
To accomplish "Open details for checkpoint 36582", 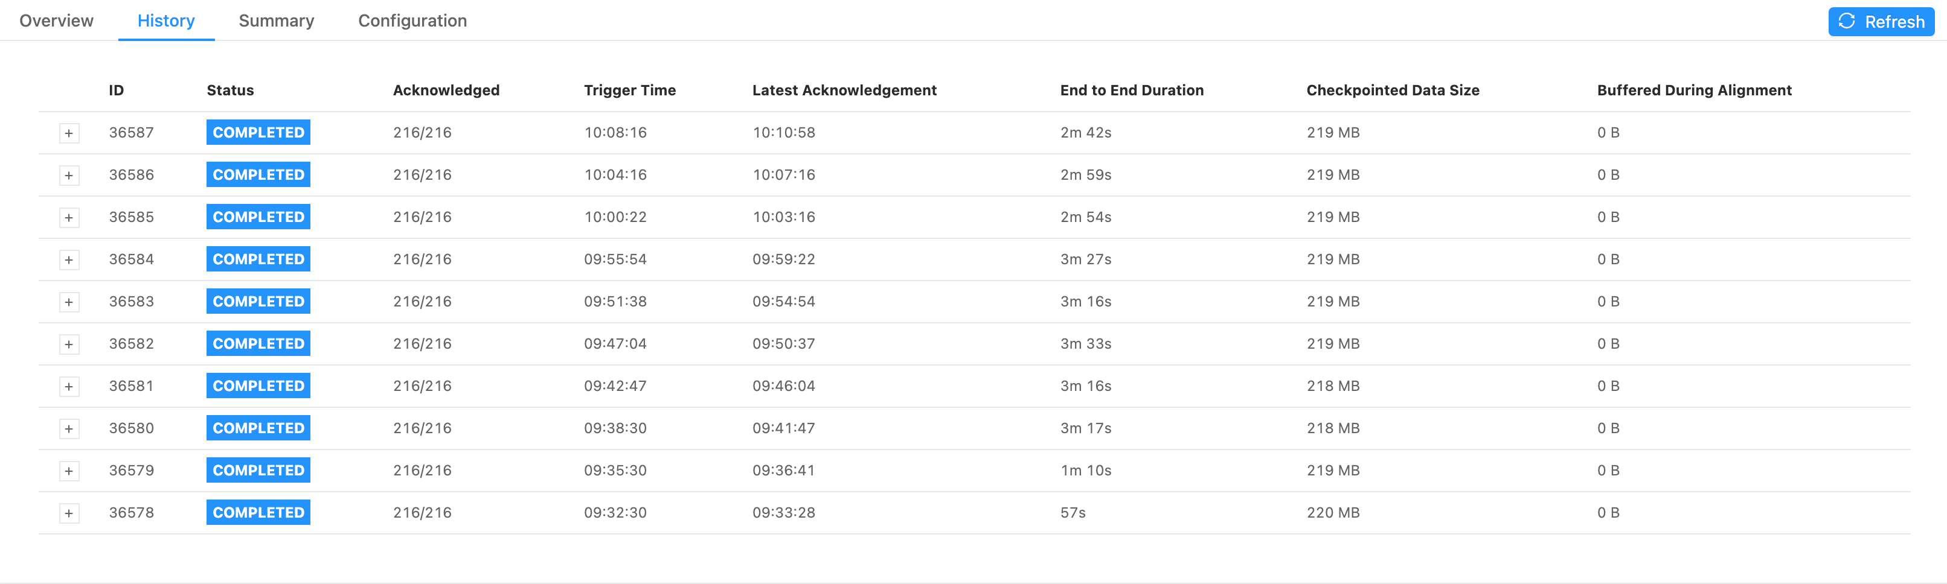I will click(69, 345).
